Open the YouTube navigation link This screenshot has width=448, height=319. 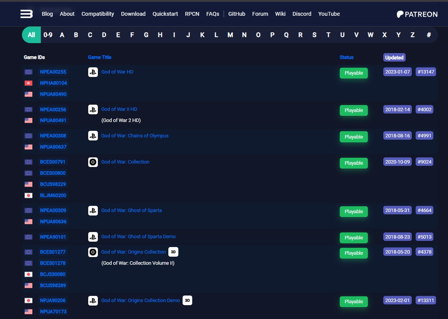pos(329,14)
